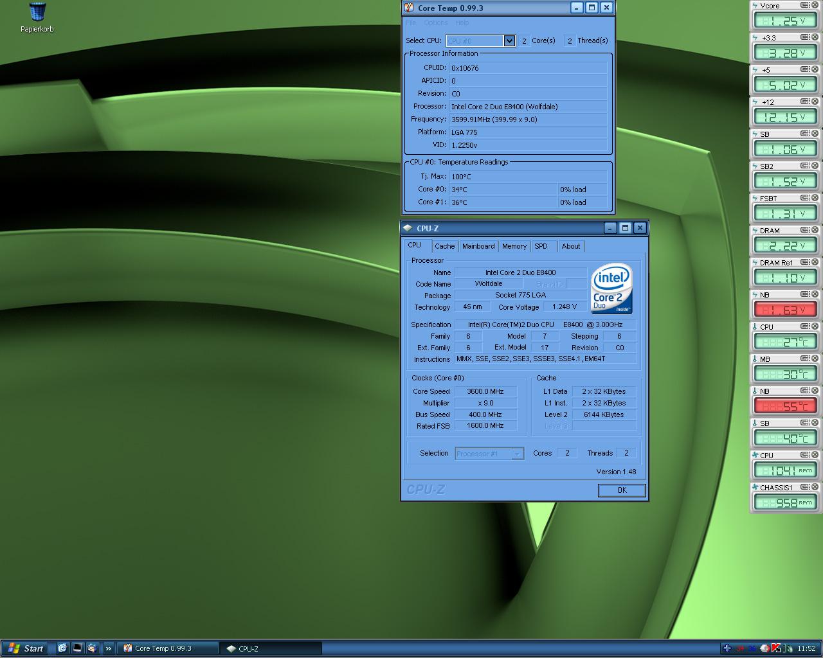Open settings icon of the SB 40°C panel
The width and height of the screenshot is (823, 658).
[x=805, y=423]
